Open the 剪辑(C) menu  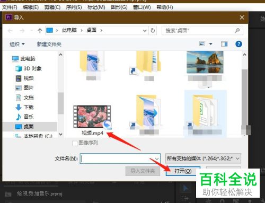click(52, 7)
